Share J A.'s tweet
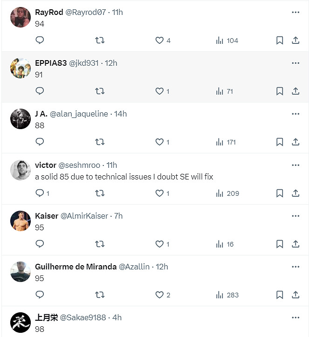Screen dimensions: 309x337 coord(295,142)
